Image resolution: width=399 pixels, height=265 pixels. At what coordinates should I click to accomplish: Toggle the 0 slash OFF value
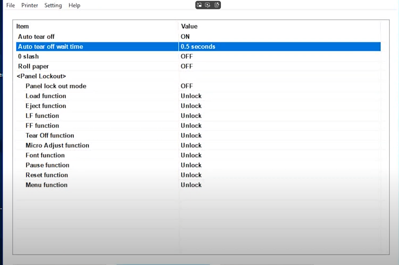pos(187,56)
